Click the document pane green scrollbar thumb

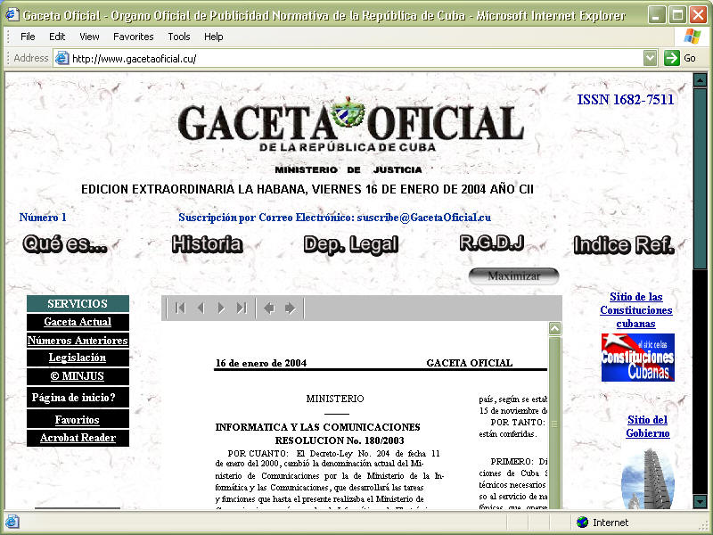(x=554, y=423)
